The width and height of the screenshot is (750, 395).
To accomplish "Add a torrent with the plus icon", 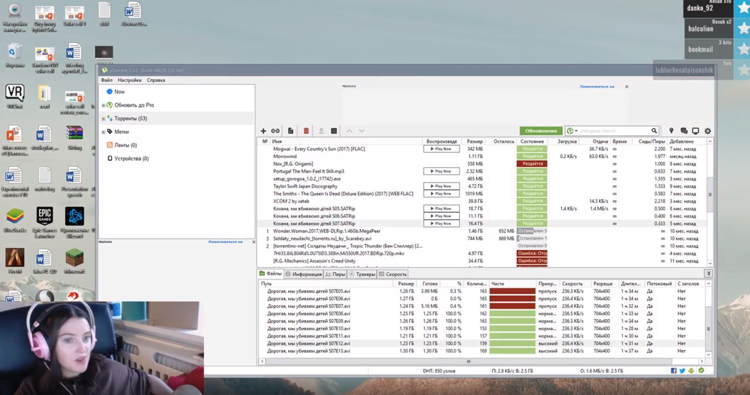I will pyautogui.click(x=263, y=131).
